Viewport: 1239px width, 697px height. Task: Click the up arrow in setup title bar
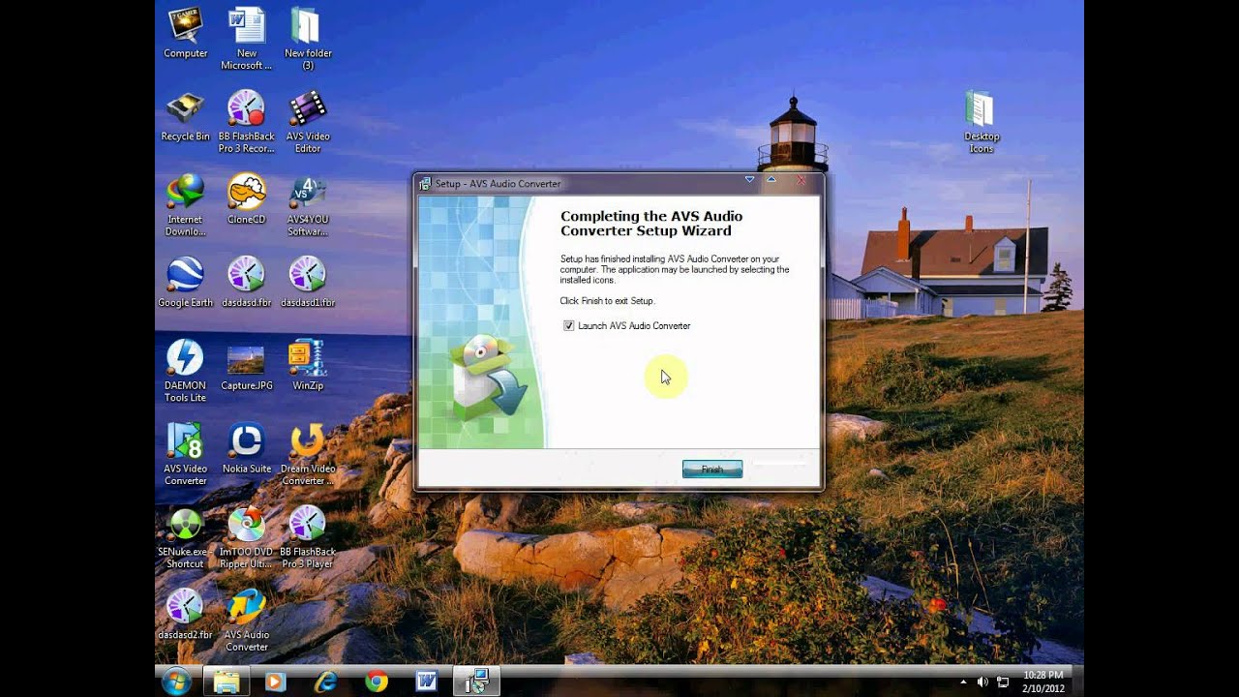tap(771, 179)
